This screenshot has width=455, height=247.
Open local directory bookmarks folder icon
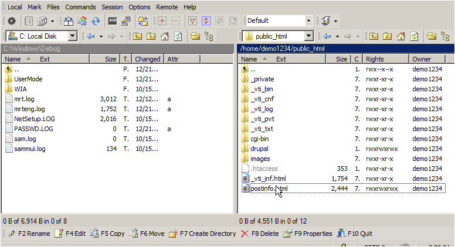click(195, 36)
